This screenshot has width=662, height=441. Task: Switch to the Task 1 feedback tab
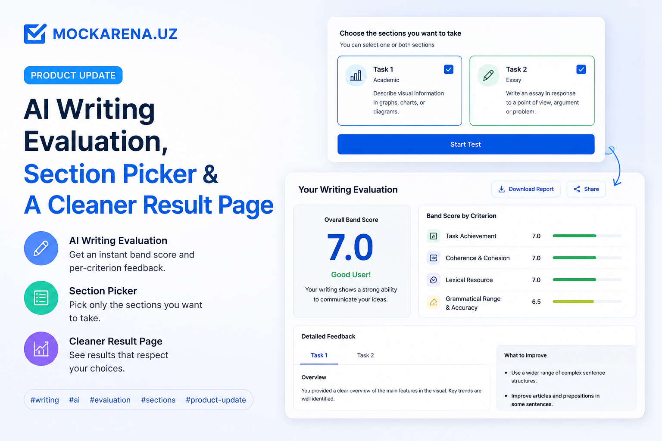click(x=319, y=355)
